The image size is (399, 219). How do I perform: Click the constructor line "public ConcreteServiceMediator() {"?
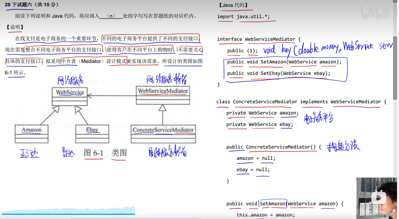point(274,147)
